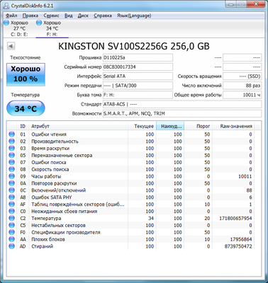The height and width of the screenshot is (283, 268).
Task: Click the status orb for Часы работы
Action: pos(11,176)
